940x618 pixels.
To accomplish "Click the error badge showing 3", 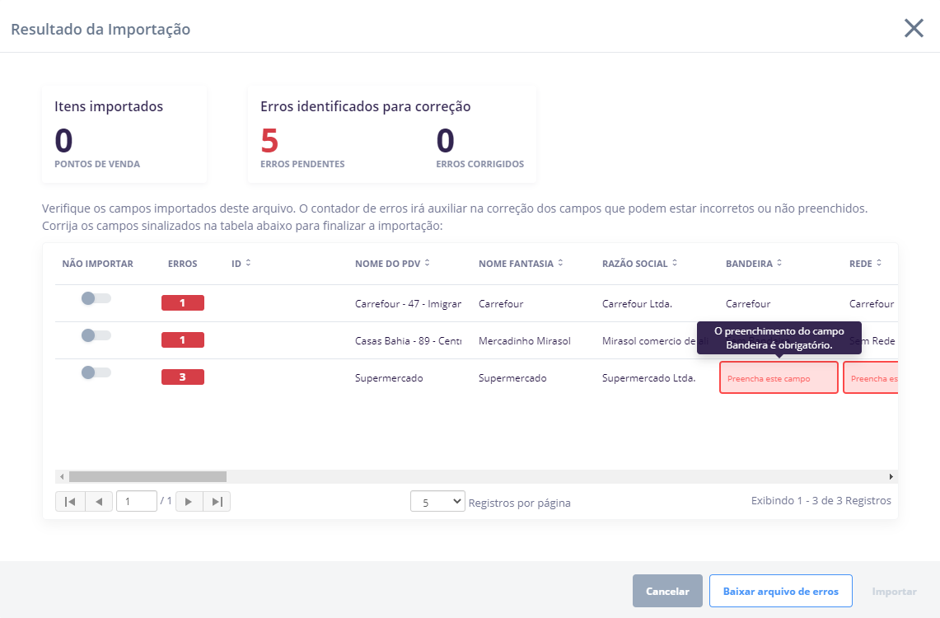I will (x=182, y=377).
